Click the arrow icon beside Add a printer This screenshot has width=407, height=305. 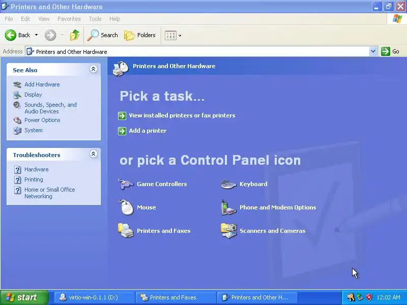tap(122, 131)
